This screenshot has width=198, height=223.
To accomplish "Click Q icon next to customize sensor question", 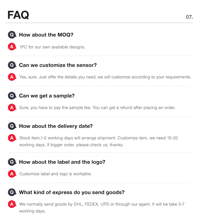I will point(12,65).
